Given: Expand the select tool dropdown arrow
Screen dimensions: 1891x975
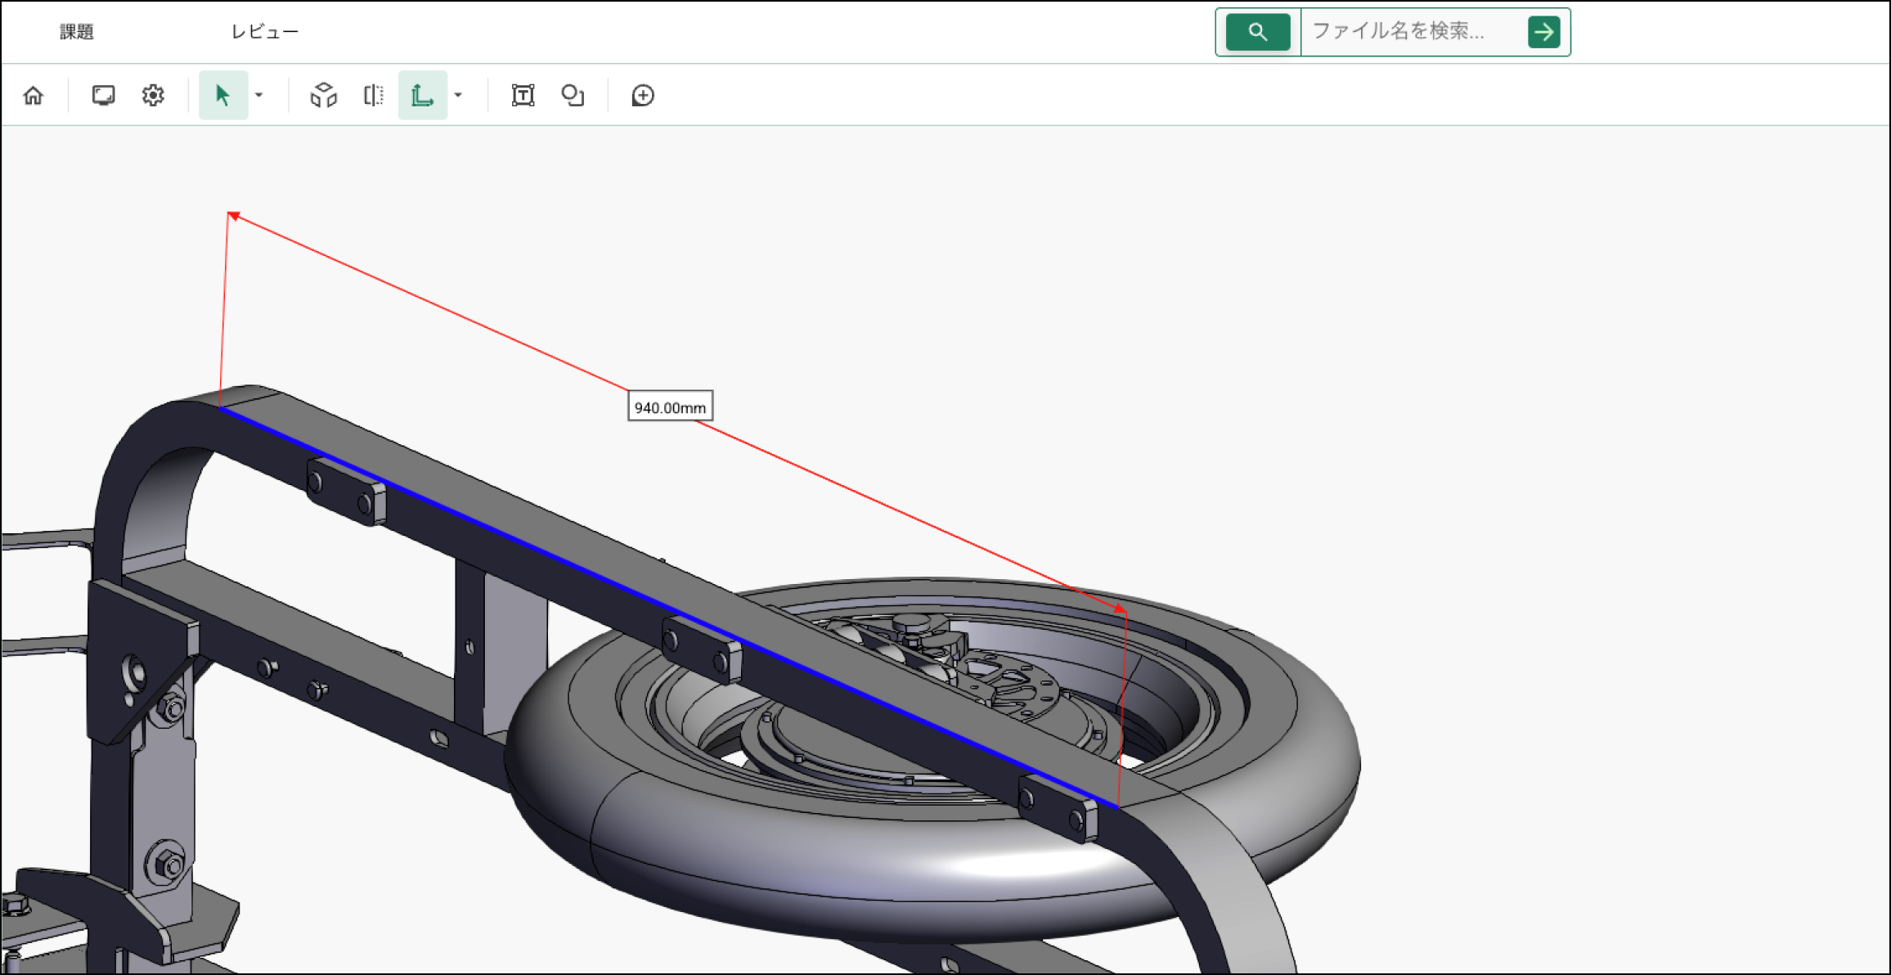Looking at the screenshot, I should 259,96.
